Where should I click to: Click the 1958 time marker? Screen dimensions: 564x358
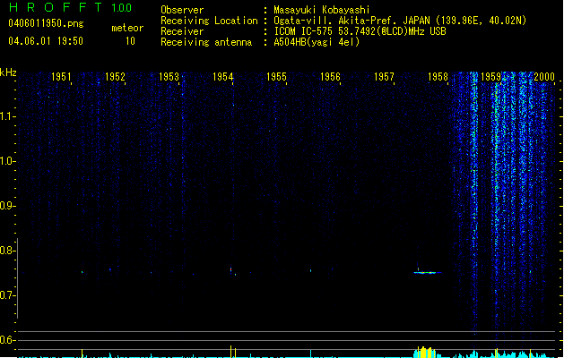click(x=438, y=77)
